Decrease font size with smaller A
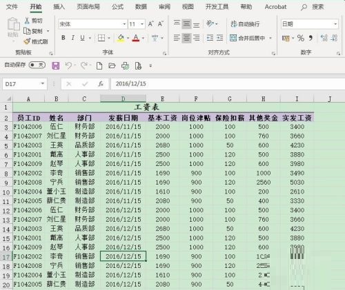Image resolution: width=345 pixels, height=290 pixels. click(x=161, y=24)
